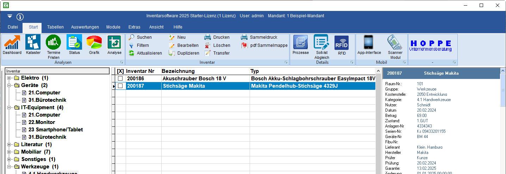Screen dimensions: 506x174
Task: Expand the Literatur tree node
Action: 9,144
